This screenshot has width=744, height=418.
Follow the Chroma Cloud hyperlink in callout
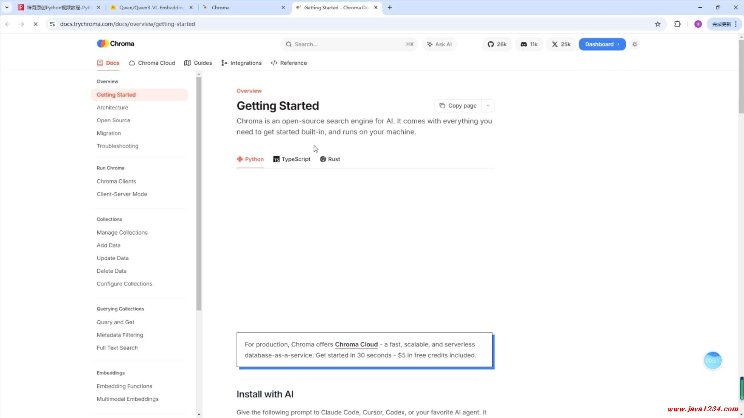pos(356,344)
